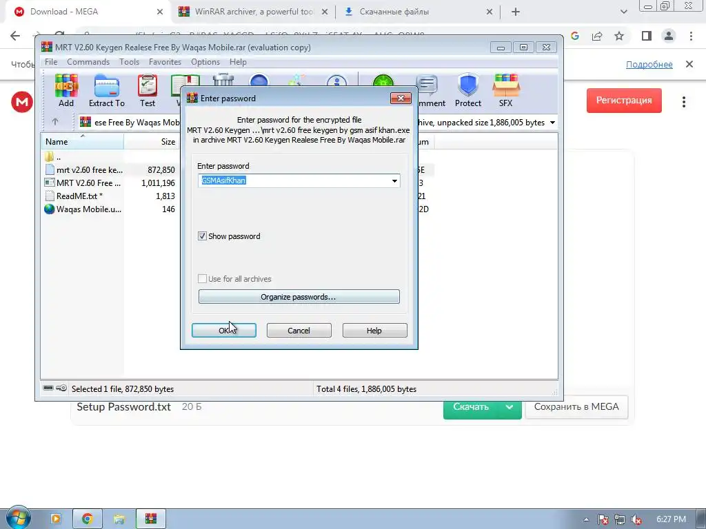Open a new Chrome tab
This screenshot has width=706, height=529.
[x=516, y=12]
